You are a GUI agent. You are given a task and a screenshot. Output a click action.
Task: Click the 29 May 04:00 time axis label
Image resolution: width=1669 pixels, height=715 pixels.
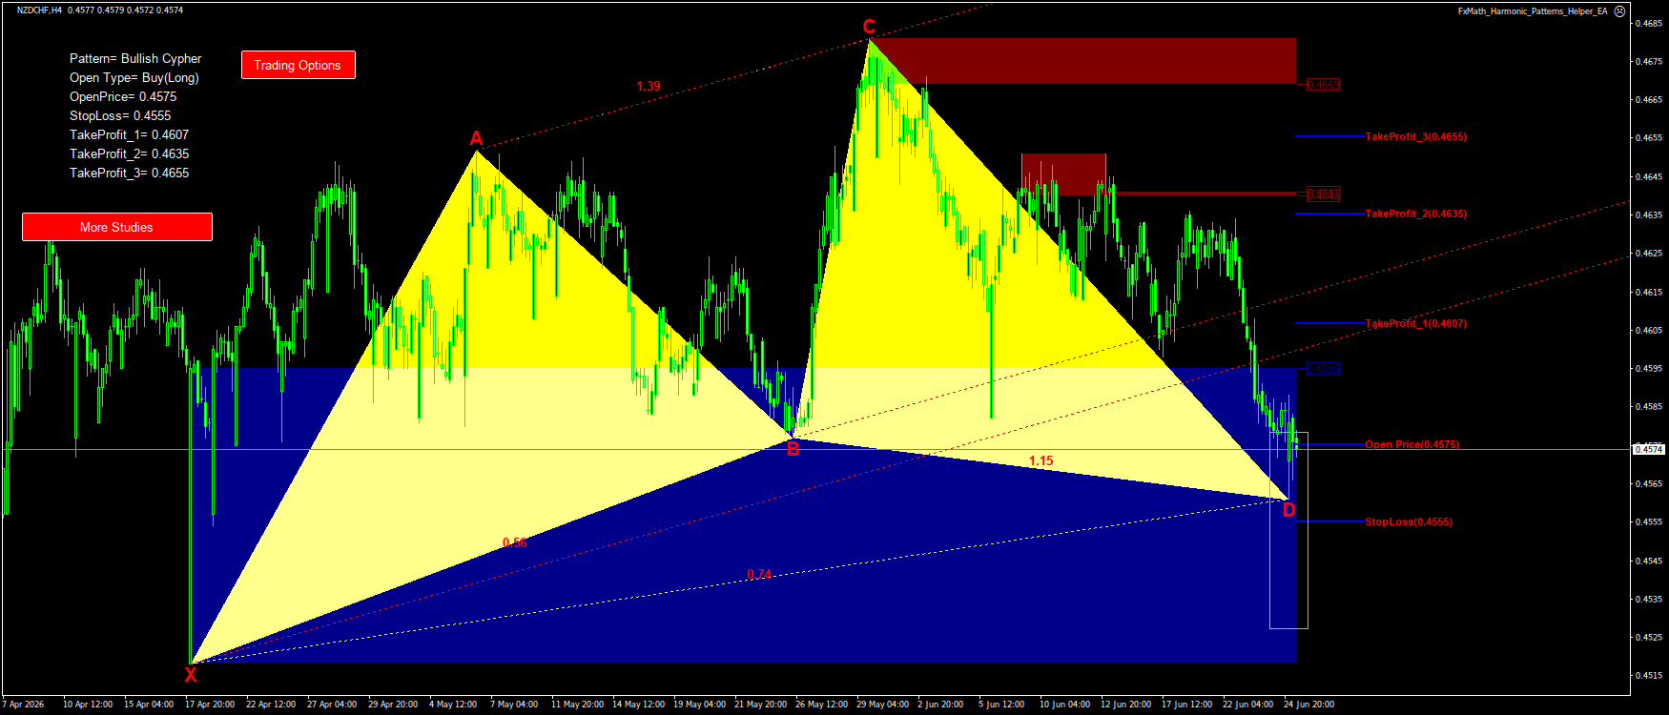[x=882, y=705]
